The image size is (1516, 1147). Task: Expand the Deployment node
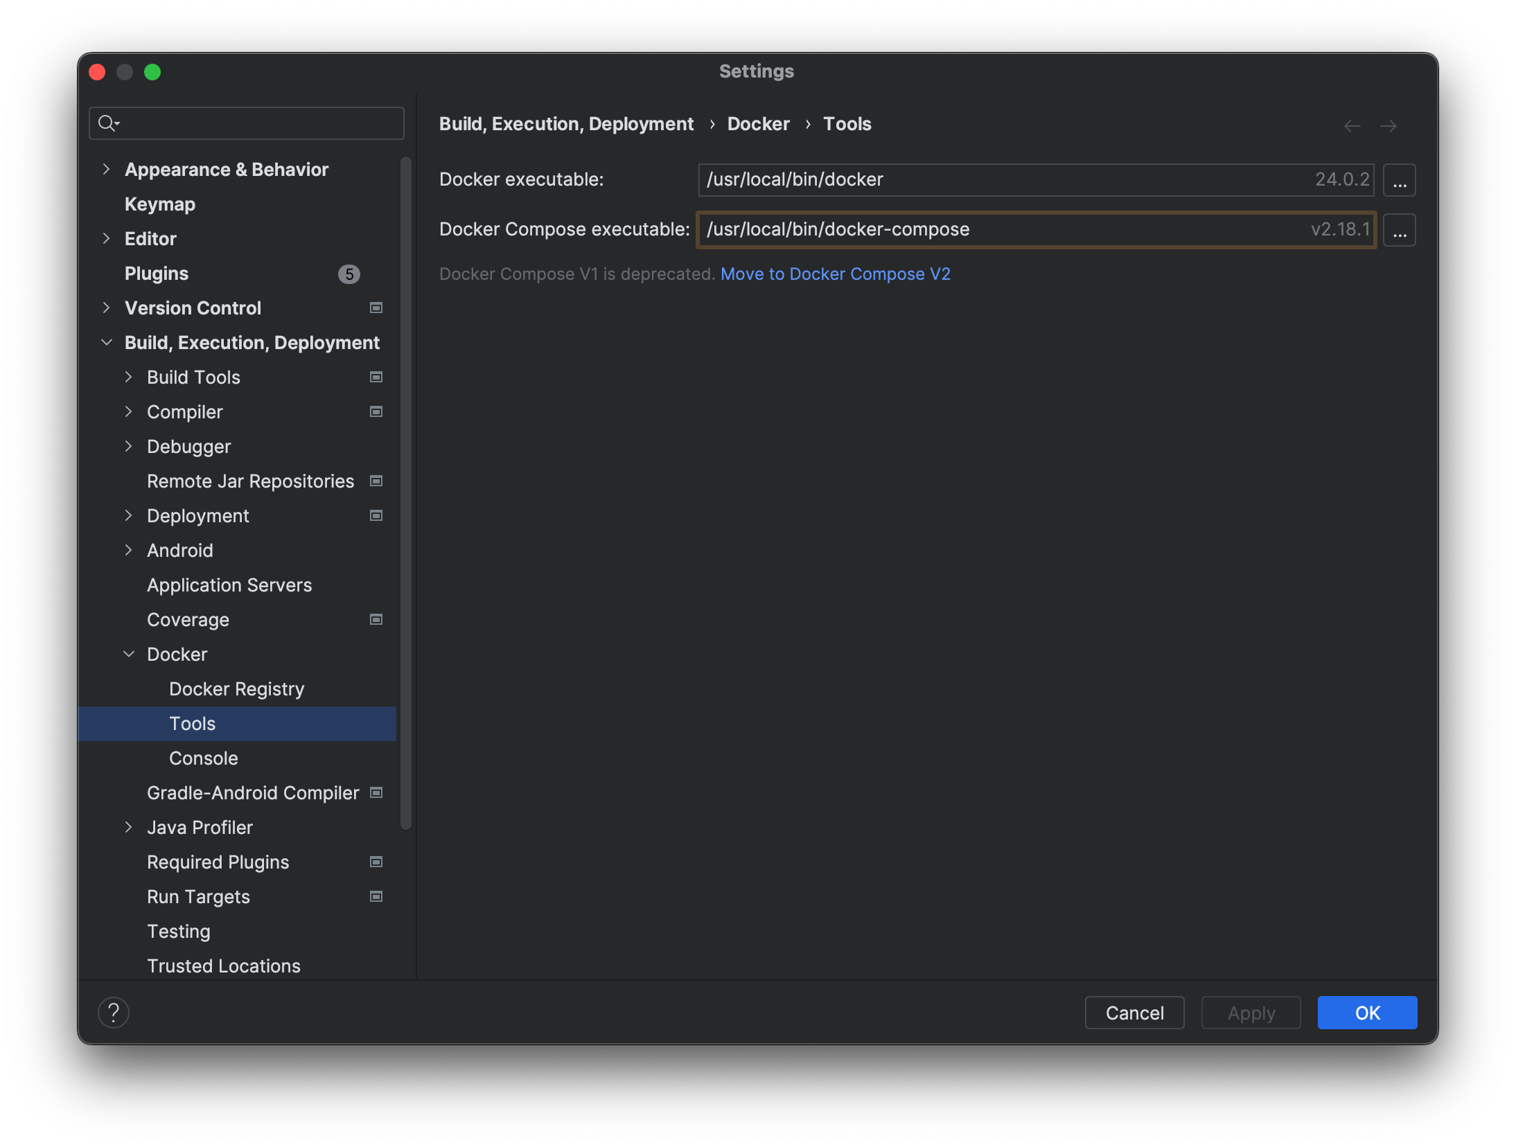tap(128, 515)
